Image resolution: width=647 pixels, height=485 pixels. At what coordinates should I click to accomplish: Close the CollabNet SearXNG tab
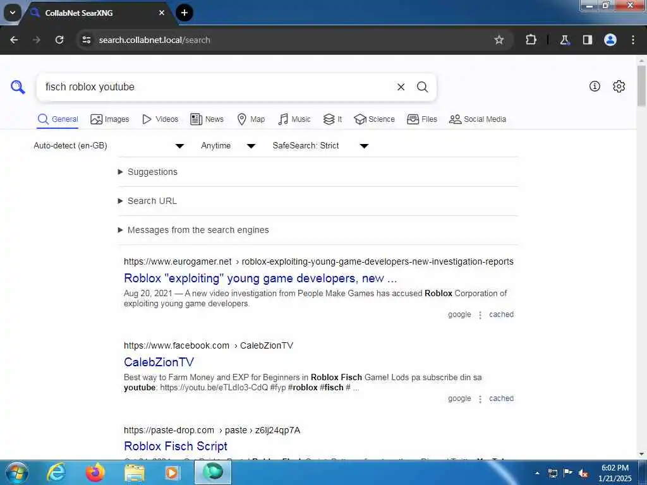tap(162, 13)
